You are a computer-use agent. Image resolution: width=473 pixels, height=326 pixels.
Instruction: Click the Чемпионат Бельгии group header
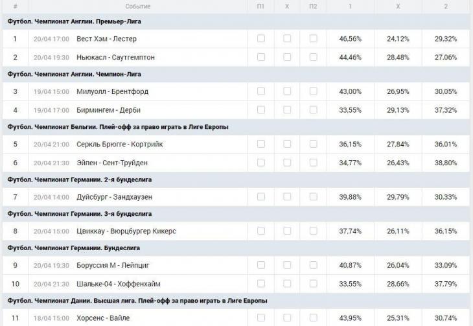pyautogui.click(x=118, y=127)
